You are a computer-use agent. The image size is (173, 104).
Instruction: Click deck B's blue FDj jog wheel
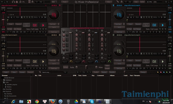click(x=119, y=15)
